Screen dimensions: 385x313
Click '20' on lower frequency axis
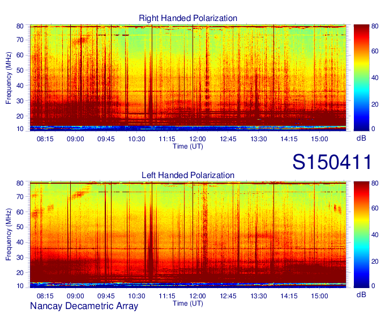coord(20,273)
